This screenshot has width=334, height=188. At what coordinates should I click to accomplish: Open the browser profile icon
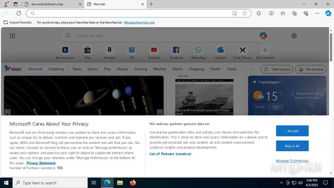[x=5, y=4]
